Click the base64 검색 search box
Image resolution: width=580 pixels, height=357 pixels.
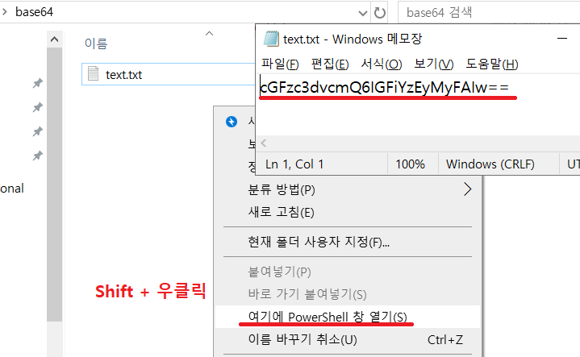pos(484,13)
